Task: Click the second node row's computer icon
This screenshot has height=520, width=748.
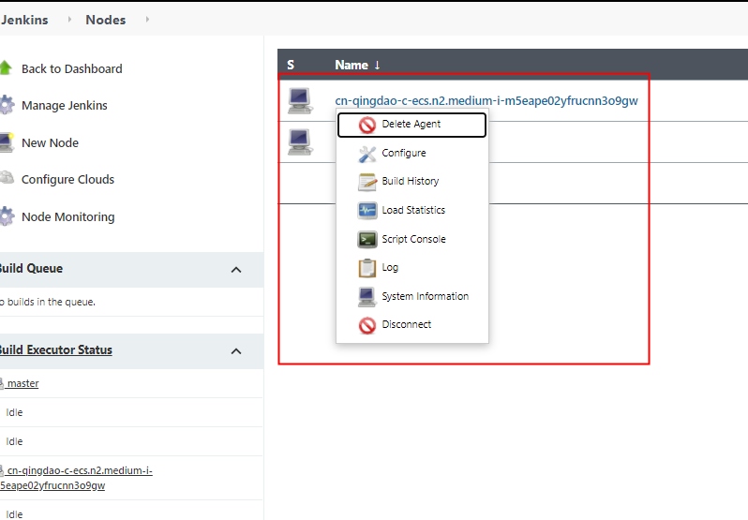Action: tap(300, 142)
